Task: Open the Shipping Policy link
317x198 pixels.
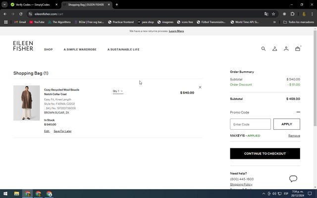Action: (x=241, y=184)
